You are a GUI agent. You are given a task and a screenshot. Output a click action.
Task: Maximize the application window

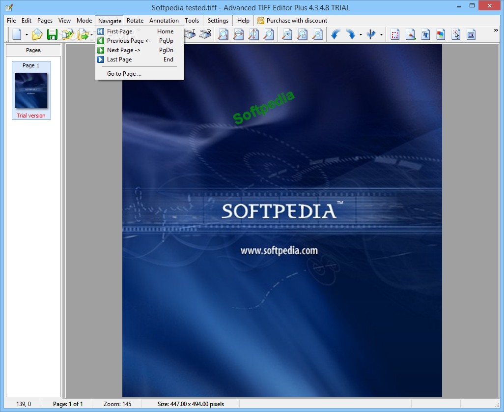click(x=472, y=5)
